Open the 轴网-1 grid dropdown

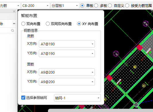77,98
